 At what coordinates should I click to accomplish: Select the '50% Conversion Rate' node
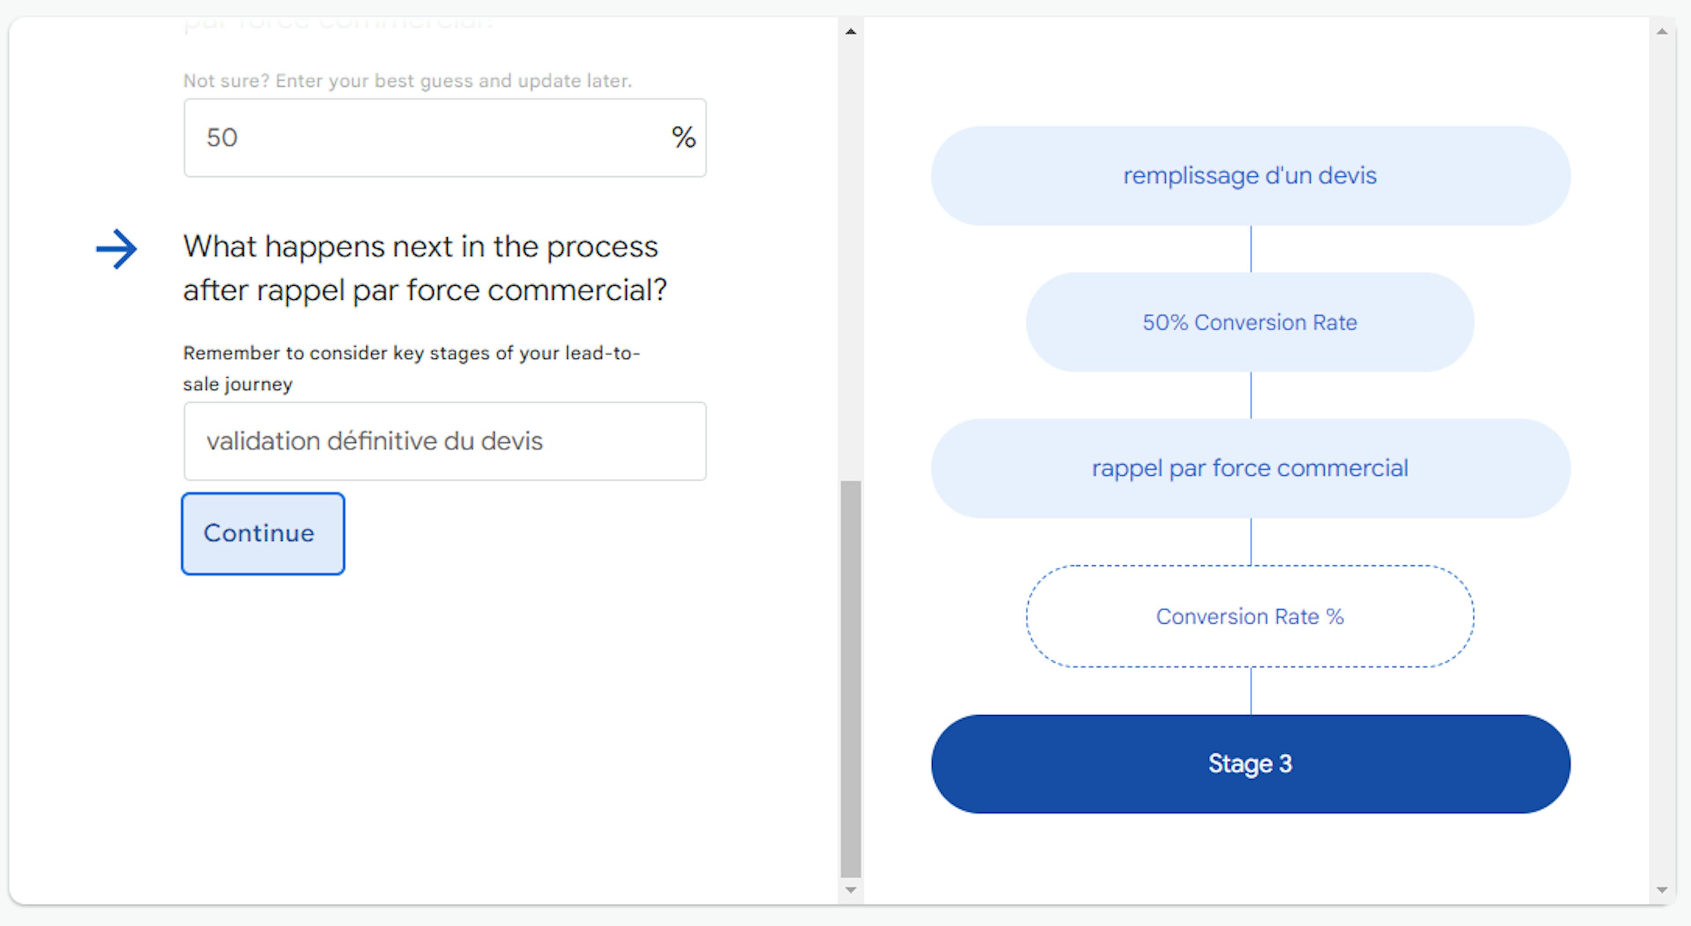click(x=1250, y=322)
